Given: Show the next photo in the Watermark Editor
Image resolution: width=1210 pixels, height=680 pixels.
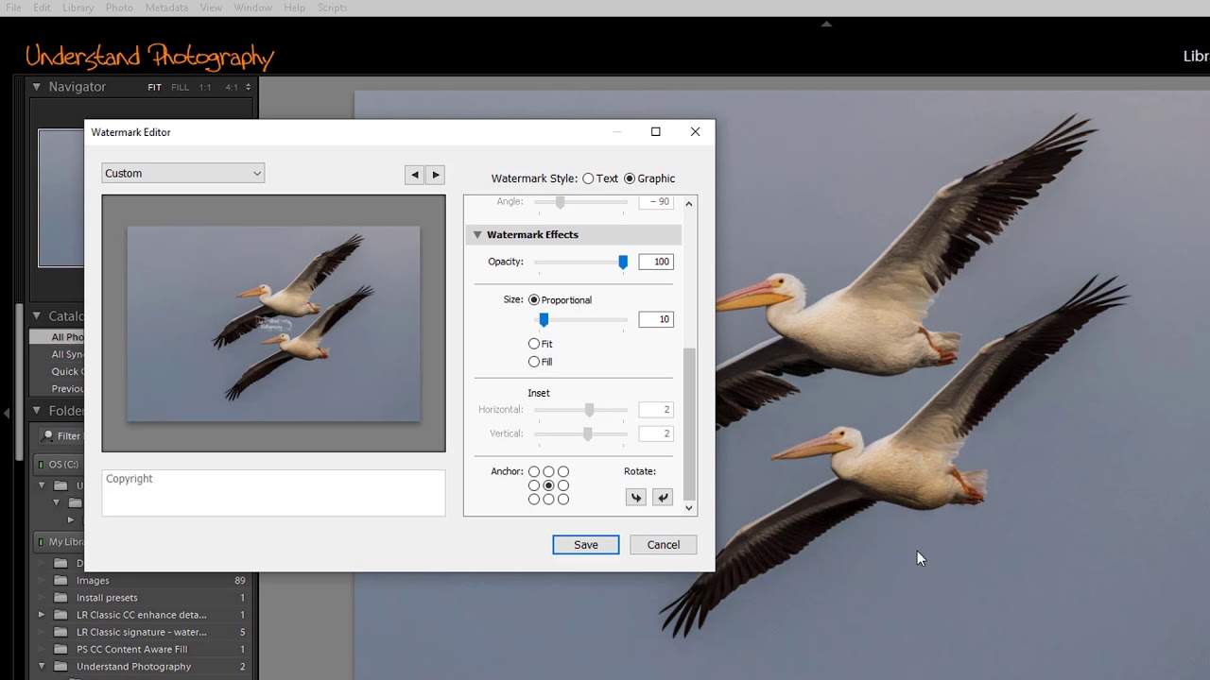Looking at the screenshot, I should pos(436,175).
